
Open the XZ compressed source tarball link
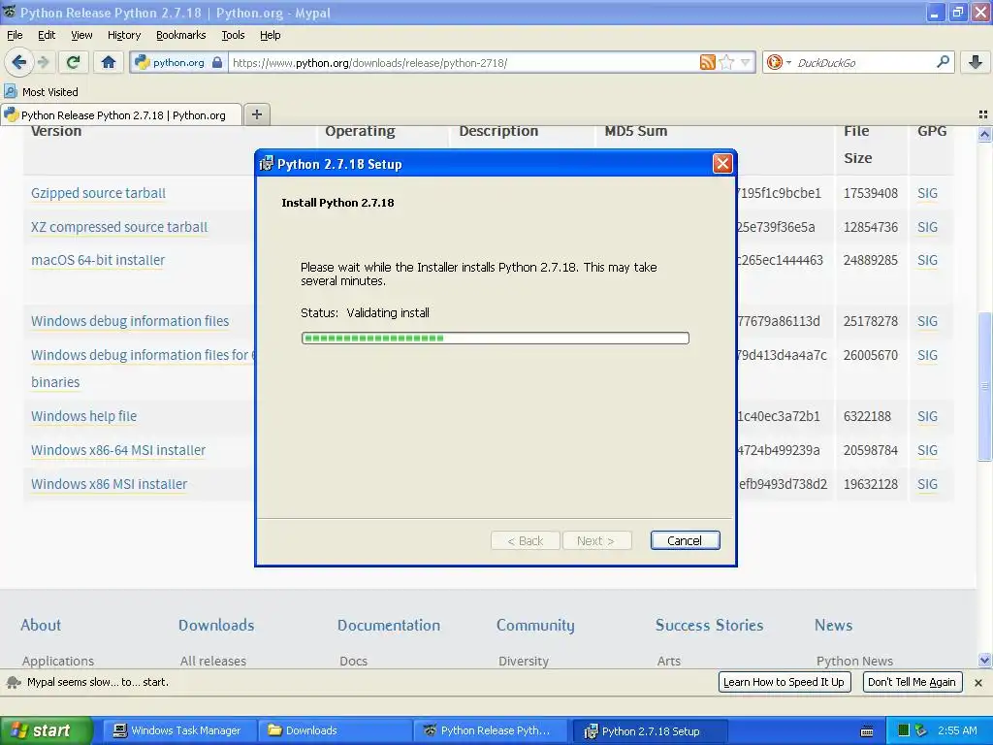coord(119,227)
